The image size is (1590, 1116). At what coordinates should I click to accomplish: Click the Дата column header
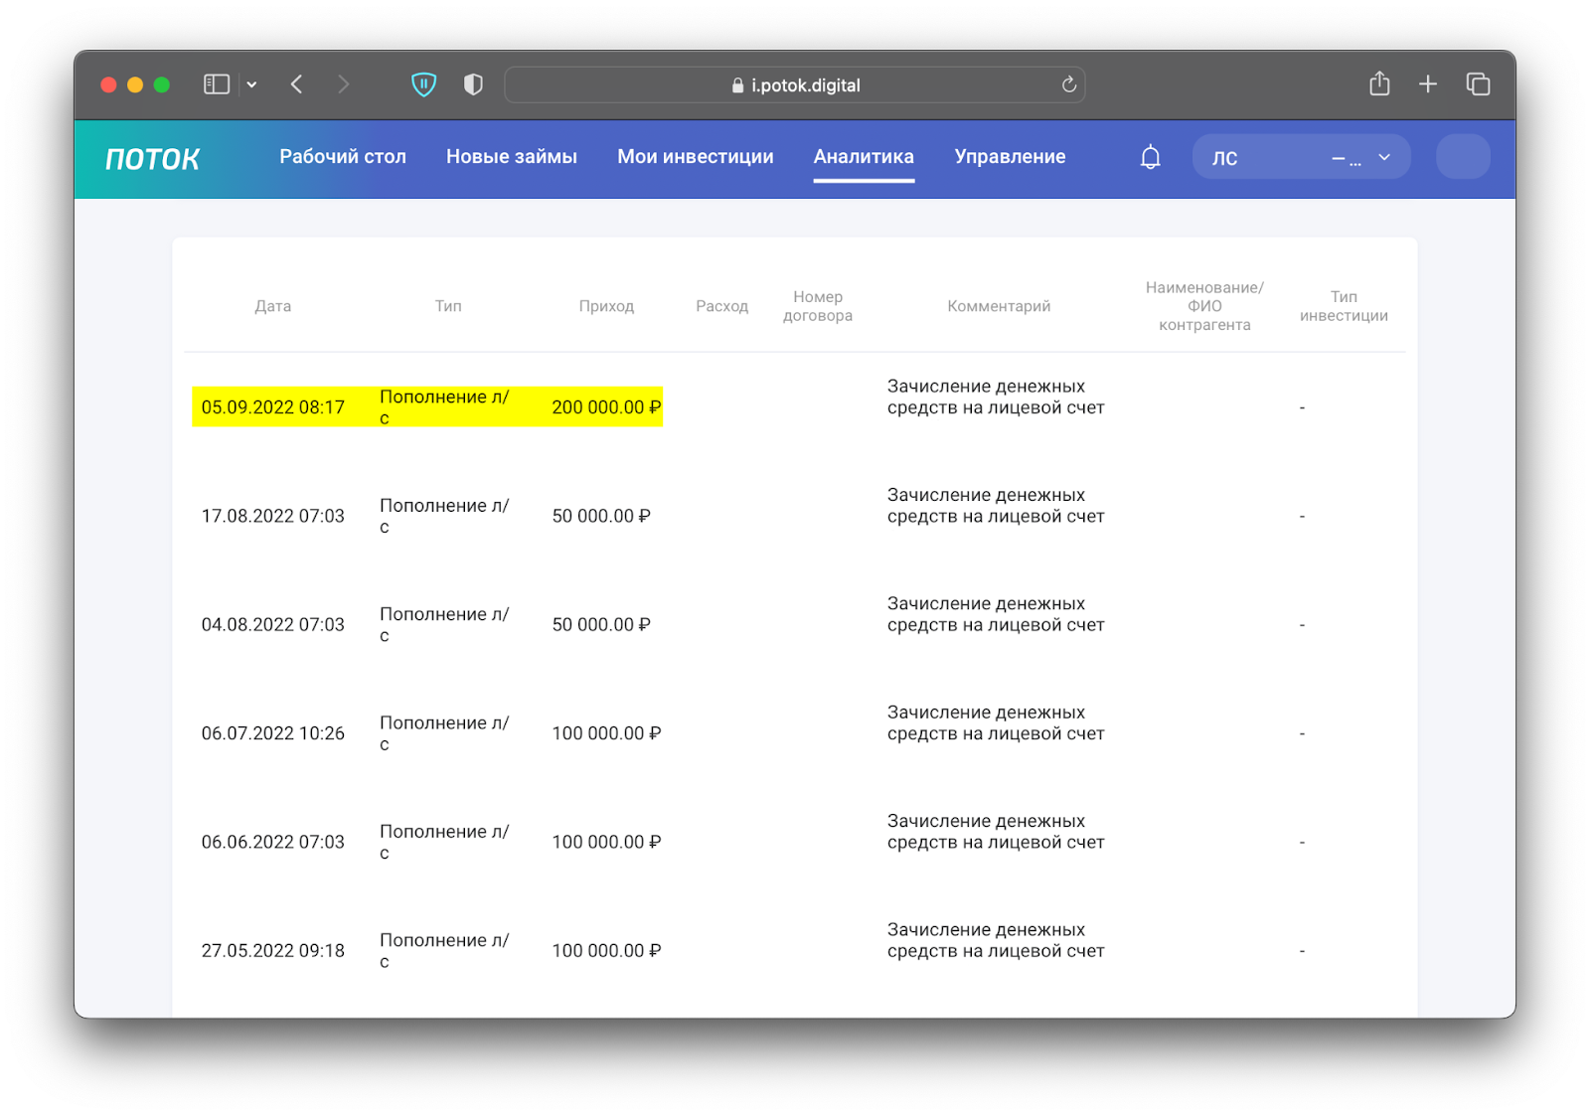tap(273, 306)
